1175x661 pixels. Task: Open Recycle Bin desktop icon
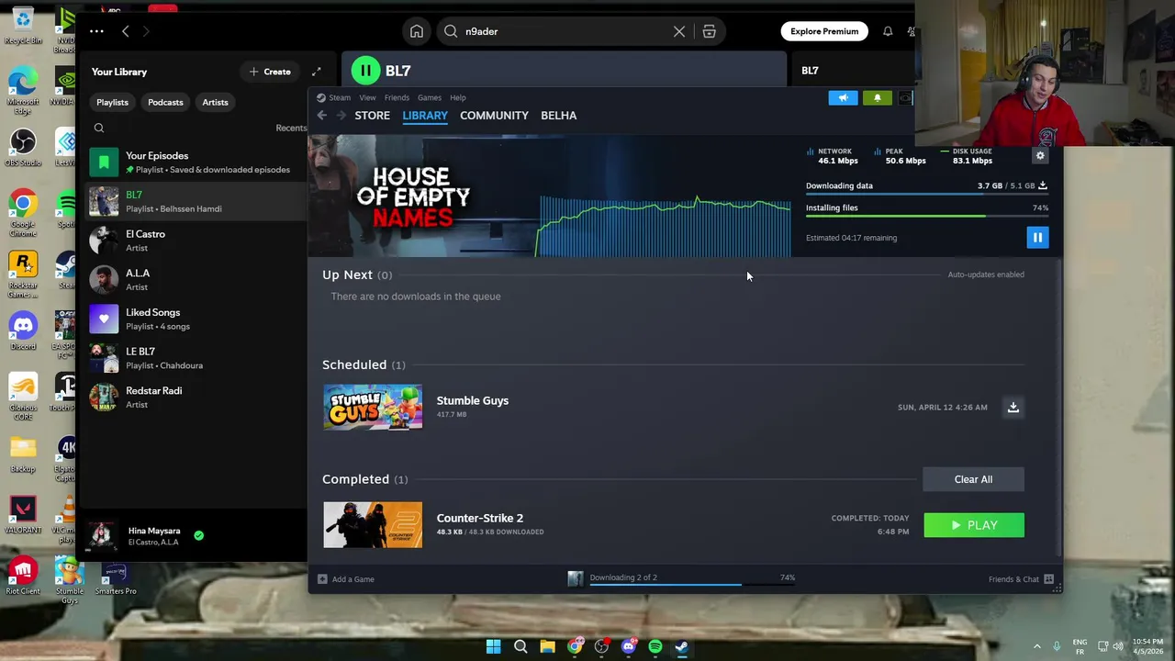click(22, 26)
